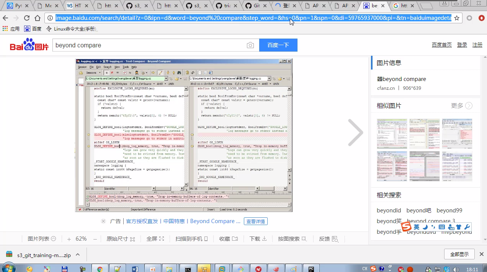Close the advertisement banner
487x272 pixels.
[x=103, y=221]
